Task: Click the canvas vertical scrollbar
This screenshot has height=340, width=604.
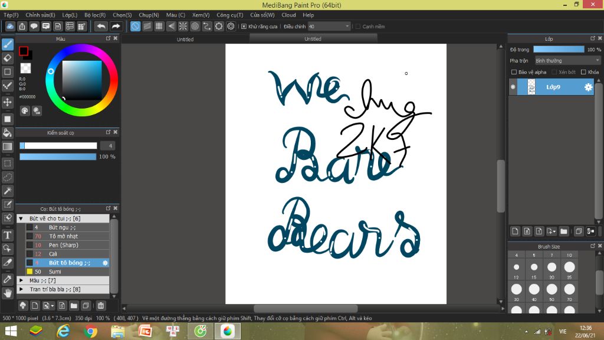Action: click(501, 186)
